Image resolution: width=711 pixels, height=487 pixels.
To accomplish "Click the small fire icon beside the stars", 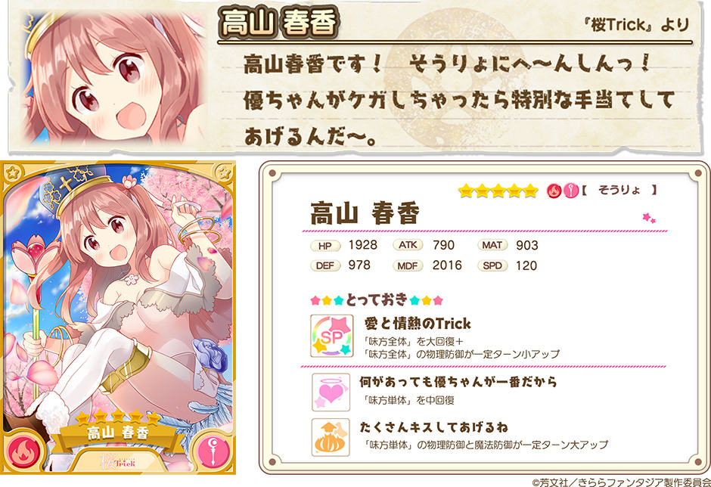I will click(553, 191).
